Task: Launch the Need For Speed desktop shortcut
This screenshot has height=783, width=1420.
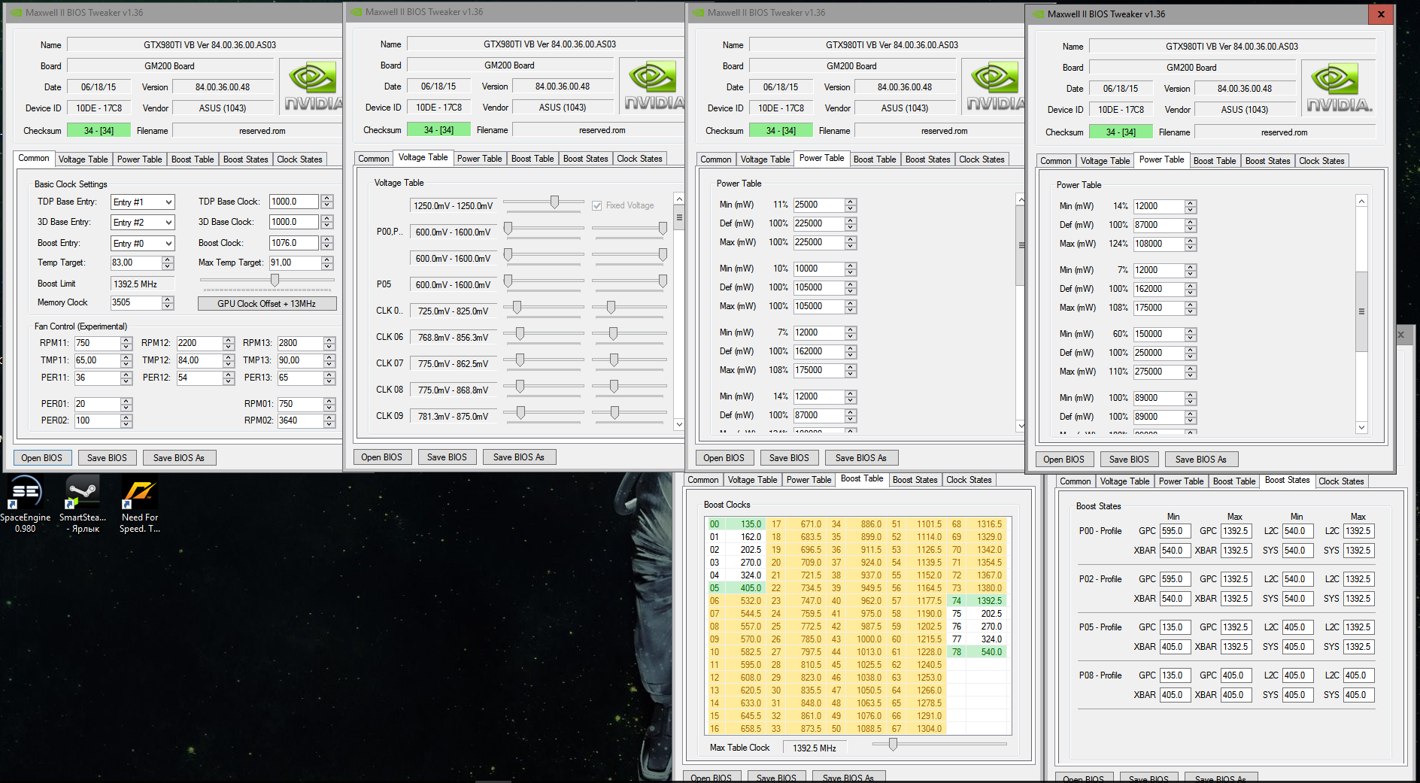Action: pos(140,504)
